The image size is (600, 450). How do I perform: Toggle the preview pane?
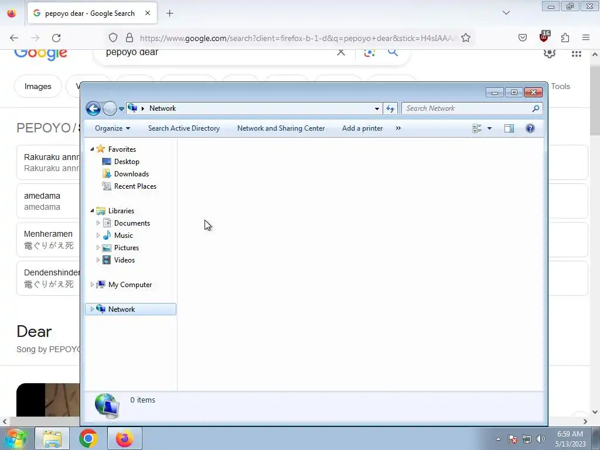(x=509, y=128)
